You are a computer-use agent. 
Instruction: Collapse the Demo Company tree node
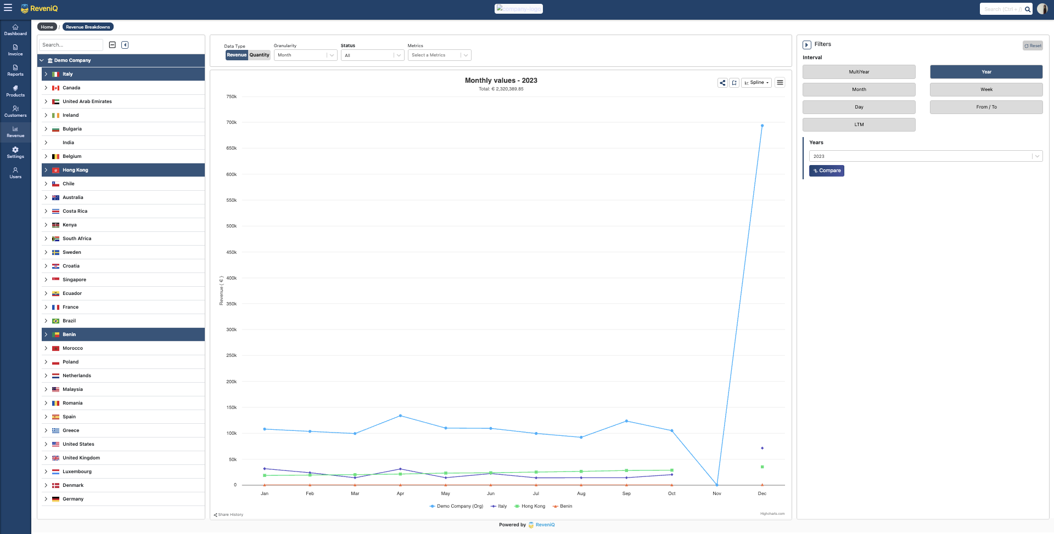point(42,60)
